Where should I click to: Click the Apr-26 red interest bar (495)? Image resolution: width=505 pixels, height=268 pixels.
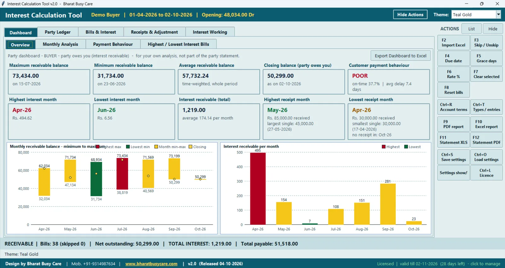[258, 189]
